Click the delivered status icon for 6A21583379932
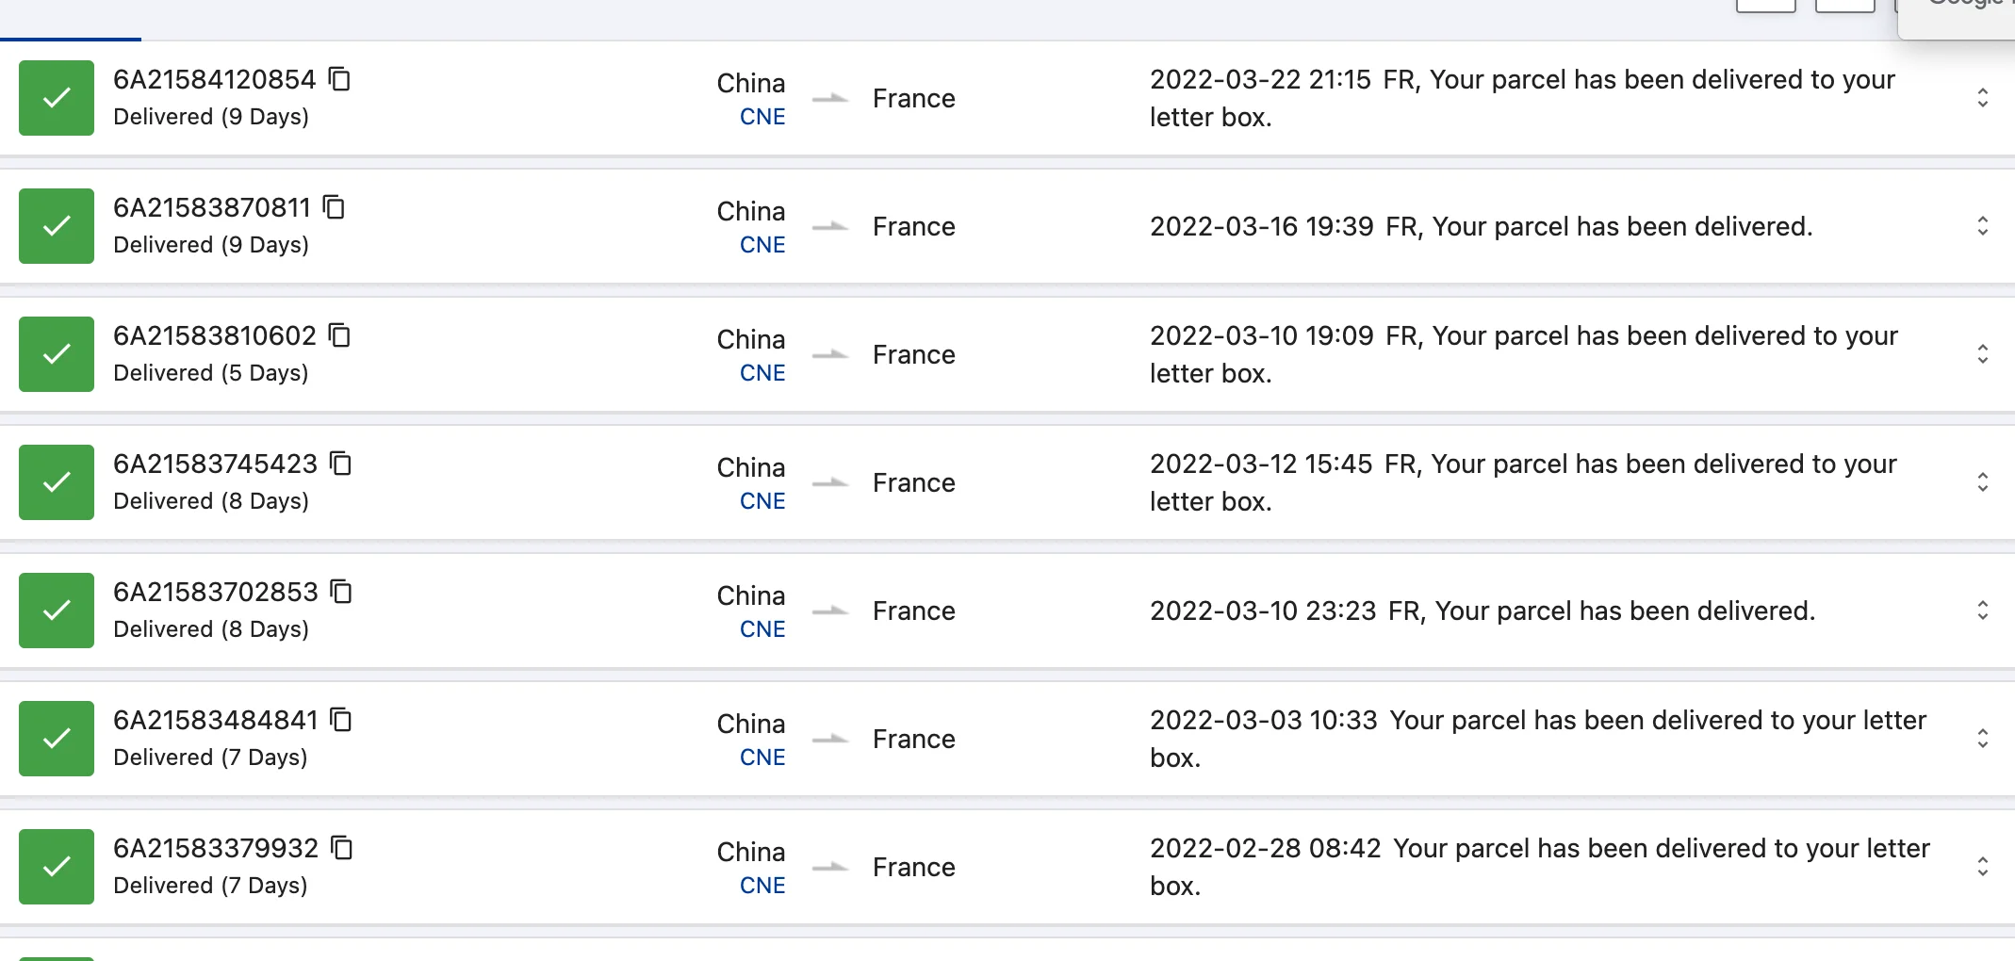 pyautogui.click(x=56, y=867)
